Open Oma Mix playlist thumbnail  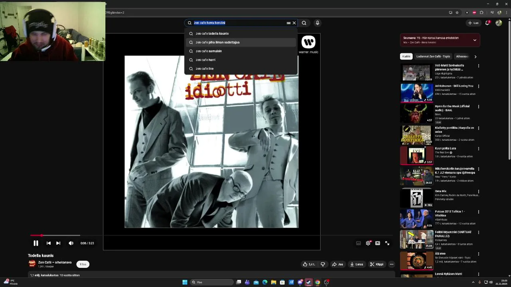pos(417,198)
